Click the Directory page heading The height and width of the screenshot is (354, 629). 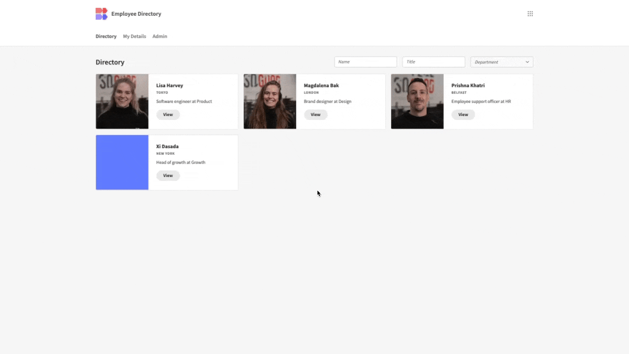click(110, 62)
